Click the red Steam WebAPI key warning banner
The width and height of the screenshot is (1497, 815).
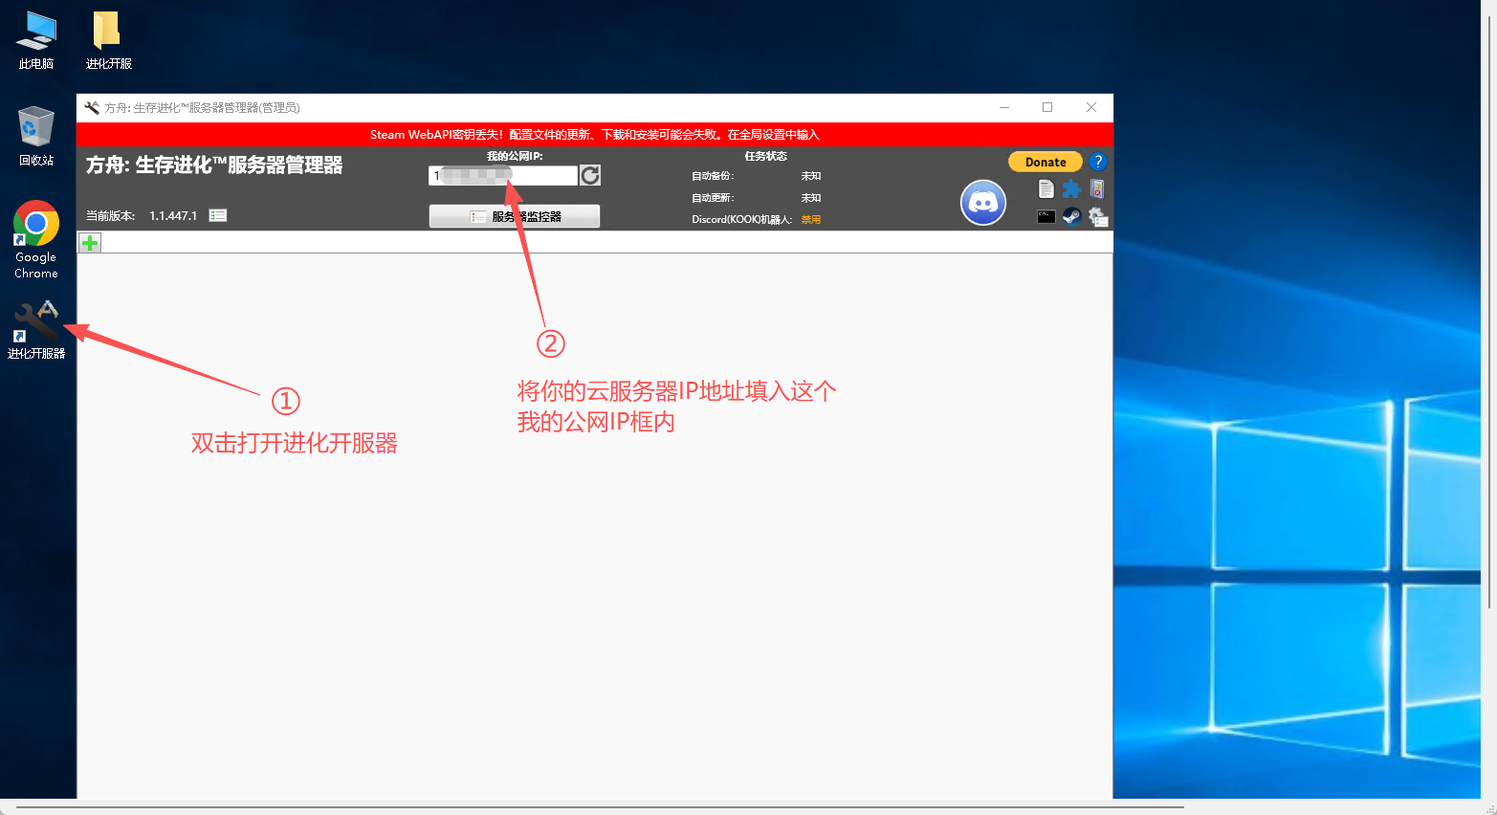pyautogui.click(x=595, y=135)
